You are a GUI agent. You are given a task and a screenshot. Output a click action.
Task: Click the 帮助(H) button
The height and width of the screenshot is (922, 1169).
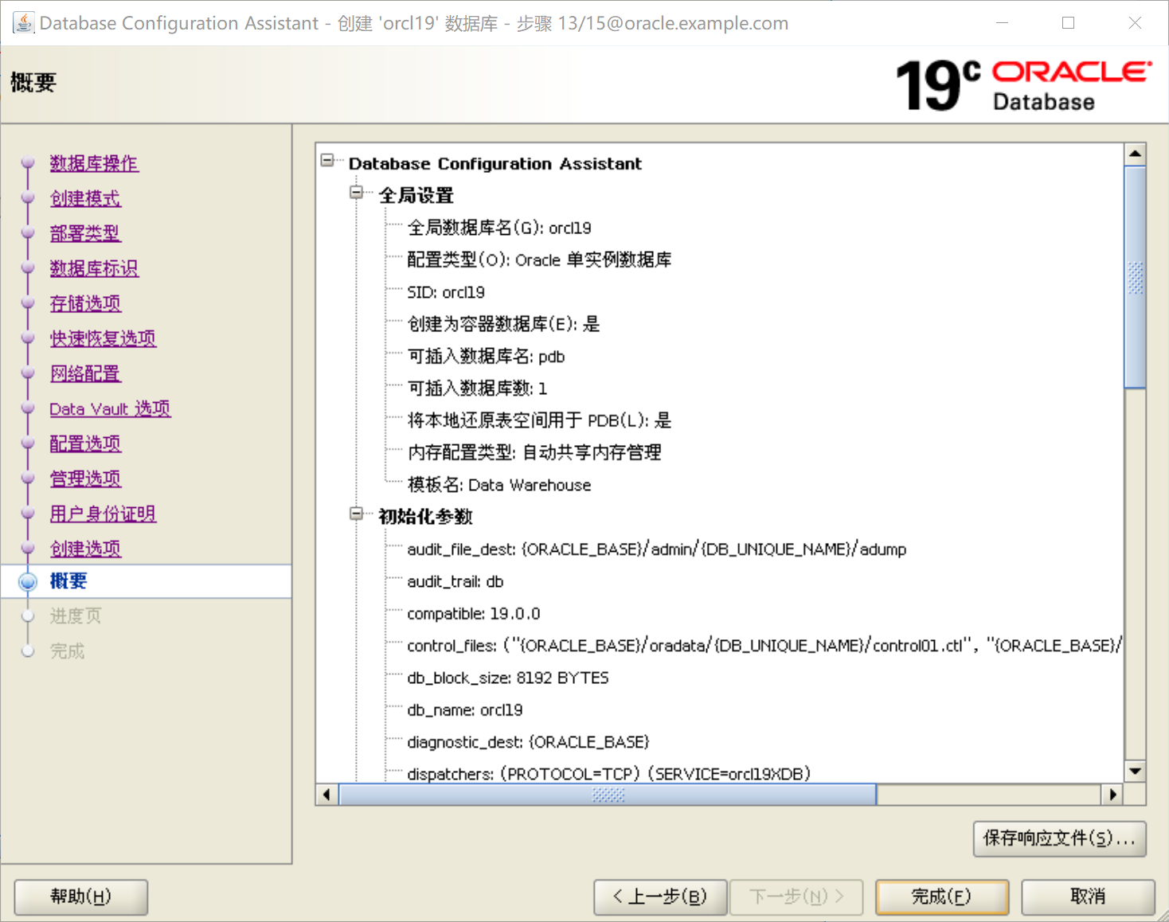coord(81,897)
